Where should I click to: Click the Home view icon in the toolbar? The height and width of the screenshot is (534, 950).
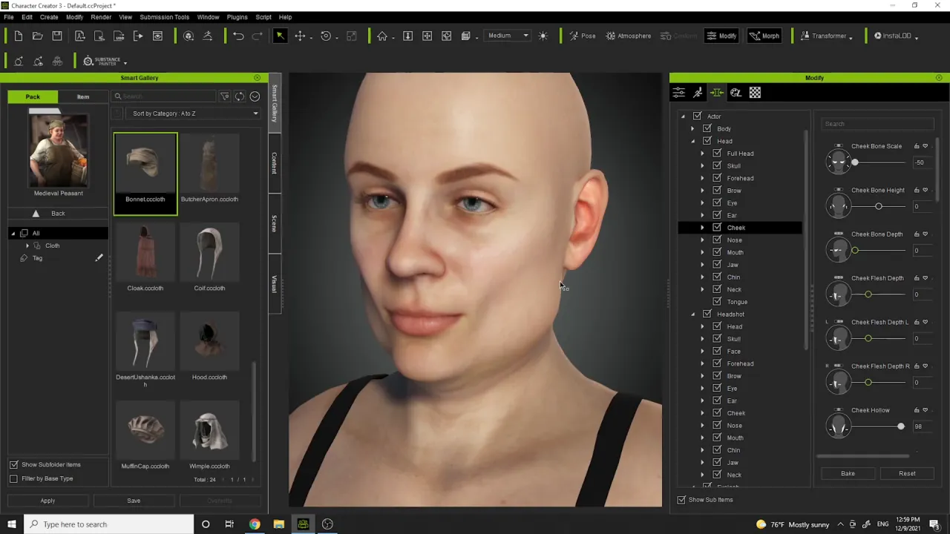point(382,36)
